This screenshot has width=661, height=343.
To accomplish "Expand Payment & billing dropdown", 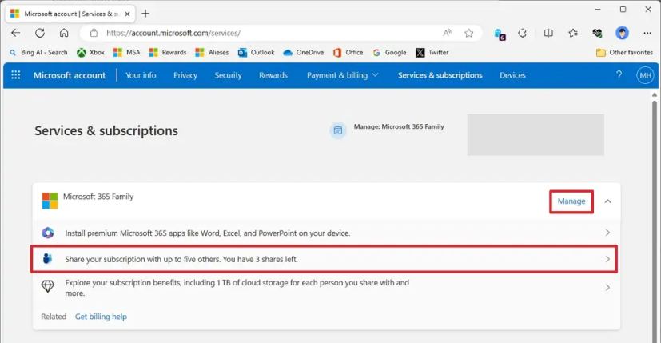I will click(342, 75).
